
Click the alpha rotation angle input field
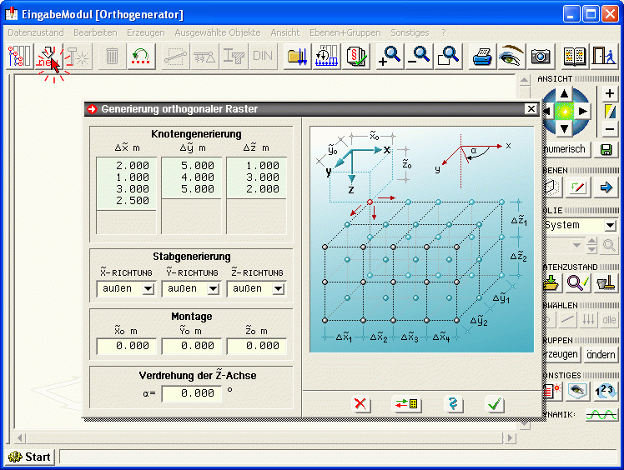pyautogui.click(x=192, y=393)
